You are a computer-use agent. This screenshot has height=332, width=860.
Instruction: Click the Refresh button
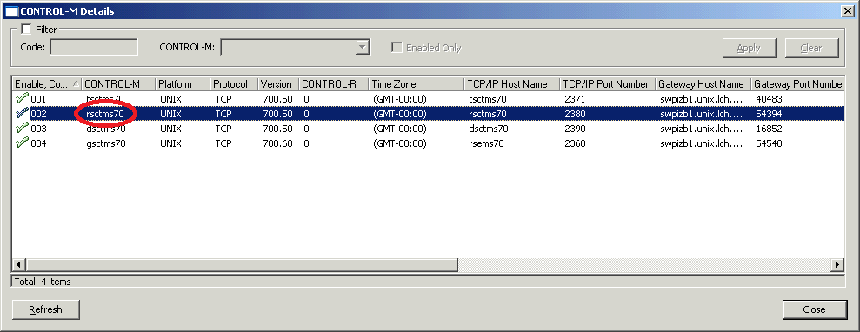[45, 309]
